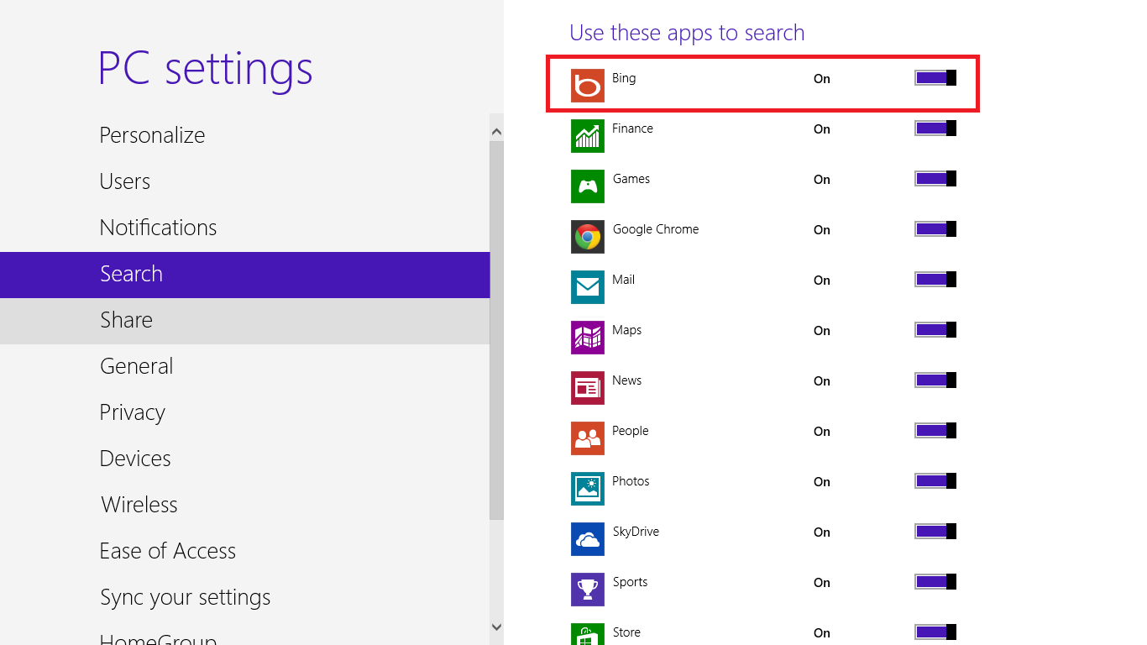Go to Privacy settings
Viewport: 1147px width, 645px height.
132,412
